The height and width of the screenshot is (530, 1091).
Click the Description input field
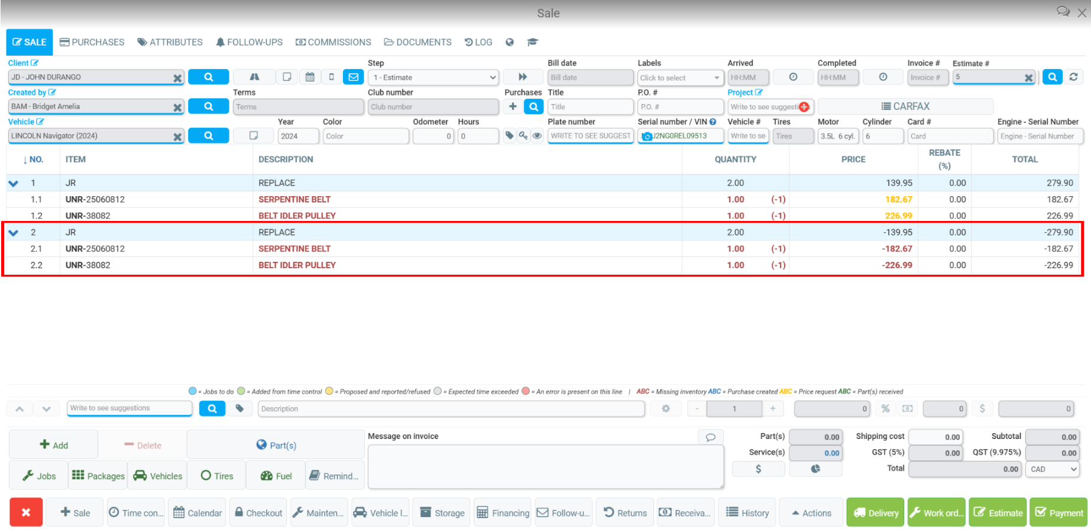451,408
